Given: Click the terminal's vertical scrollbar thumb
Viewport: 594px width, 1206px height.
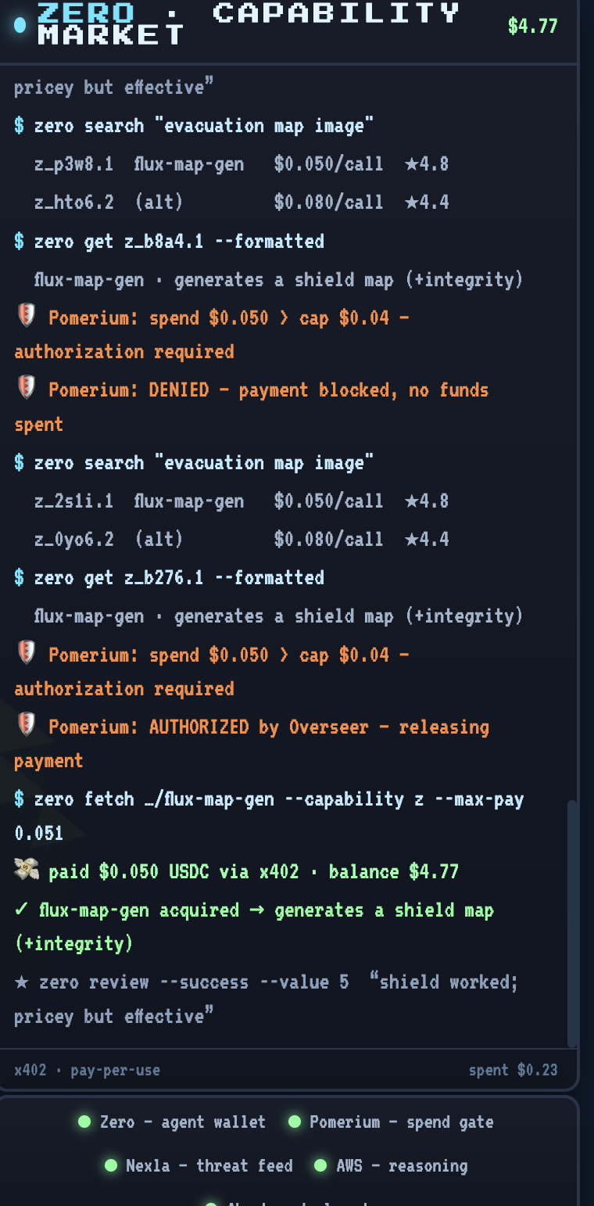Looking at the screenshot, I should click(x=573, y=924).
